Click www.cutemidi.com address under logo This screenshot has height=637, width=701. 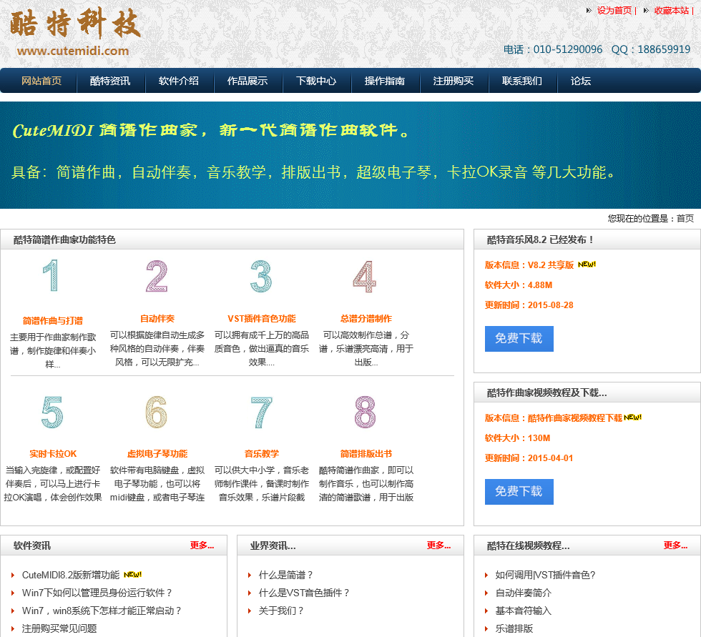(73, 51)
